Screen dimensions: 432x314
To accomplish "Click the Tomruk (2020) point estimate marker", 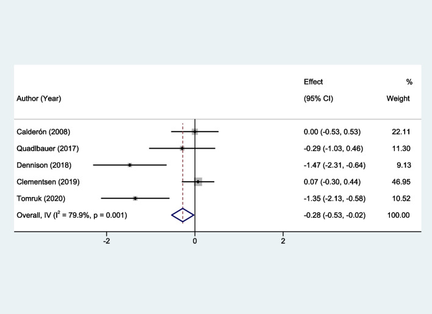I will (x=135, y=198).
